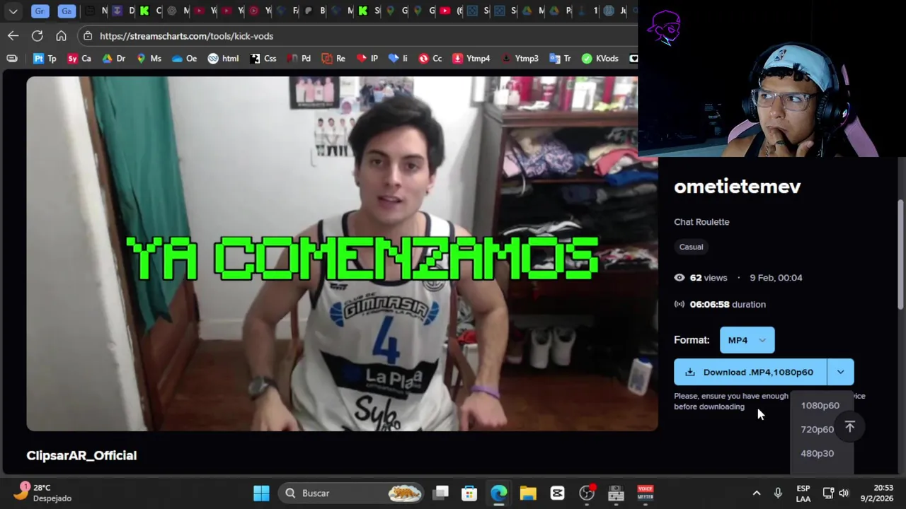Switch to the 'Ga' browser tab group
The height and width of the screenshot is (509, 906).
click(67, 11)
